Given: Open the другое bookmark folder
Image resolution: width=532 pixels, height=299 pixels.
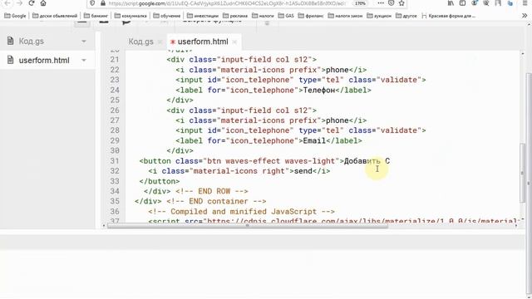Looking at the screenshot, I should (x=406, y=16).
